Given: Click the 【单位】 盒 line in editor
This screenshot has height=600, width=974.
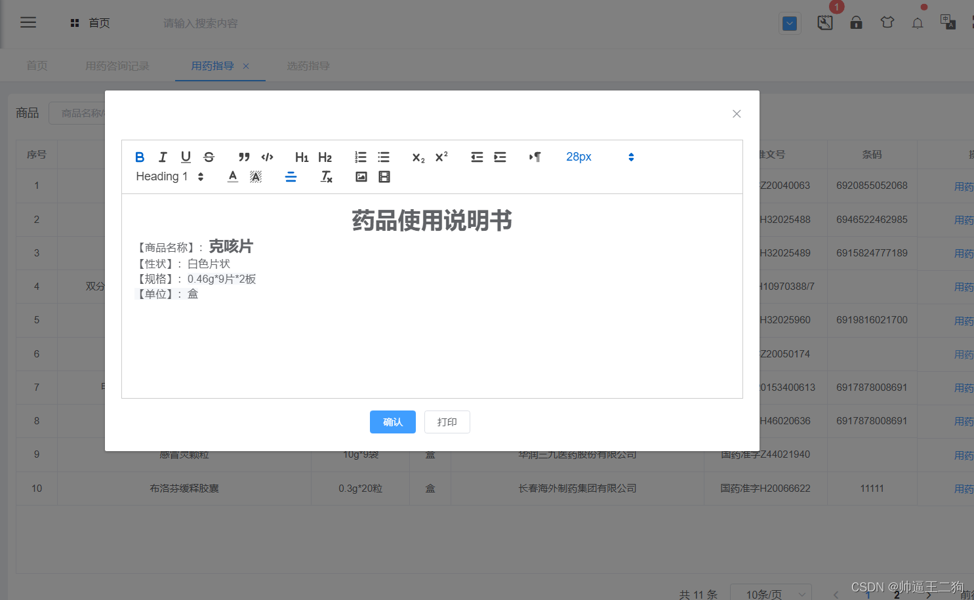Looking at the screenshot, I should click(x=167, y=294).
